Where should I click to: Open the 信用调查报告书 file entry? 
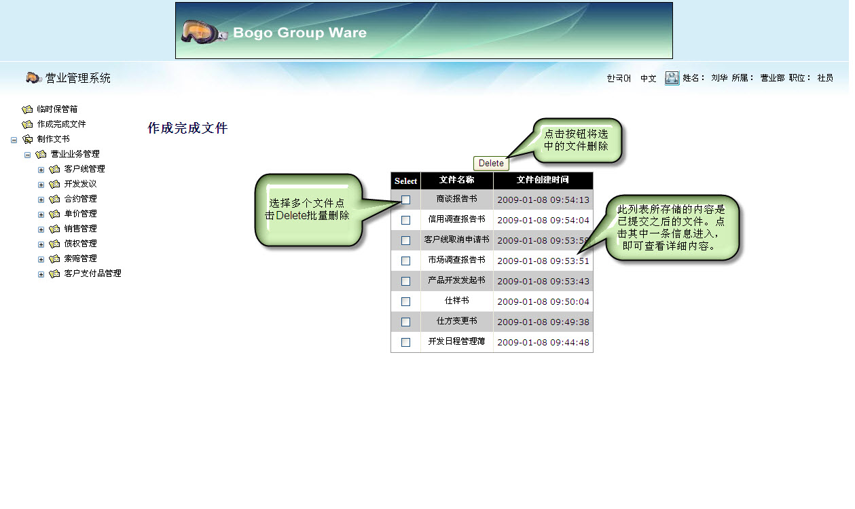pos(456,219)
